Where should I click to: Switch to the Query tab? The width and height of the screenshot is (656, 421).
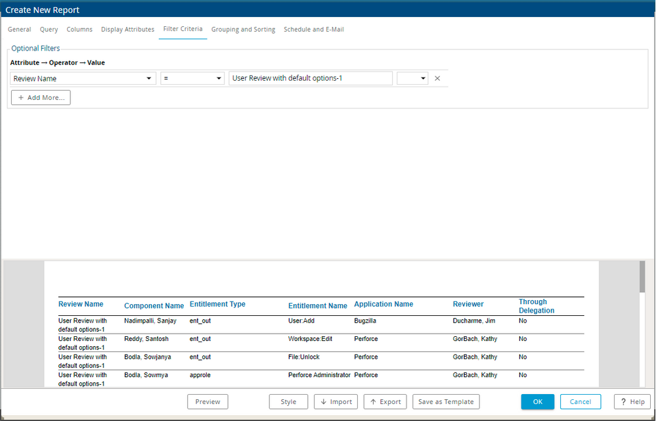tap(49, 30)
